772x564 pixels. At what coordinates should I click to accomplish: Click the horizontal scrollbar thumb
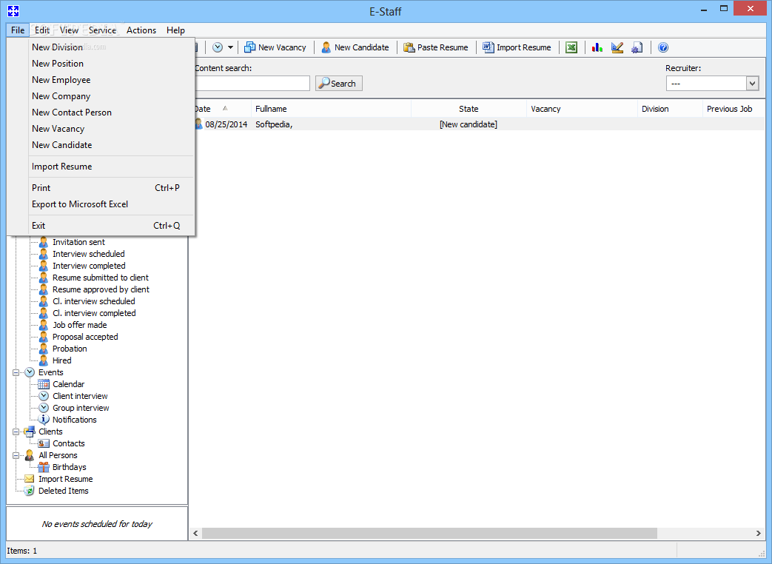(429, 534)
